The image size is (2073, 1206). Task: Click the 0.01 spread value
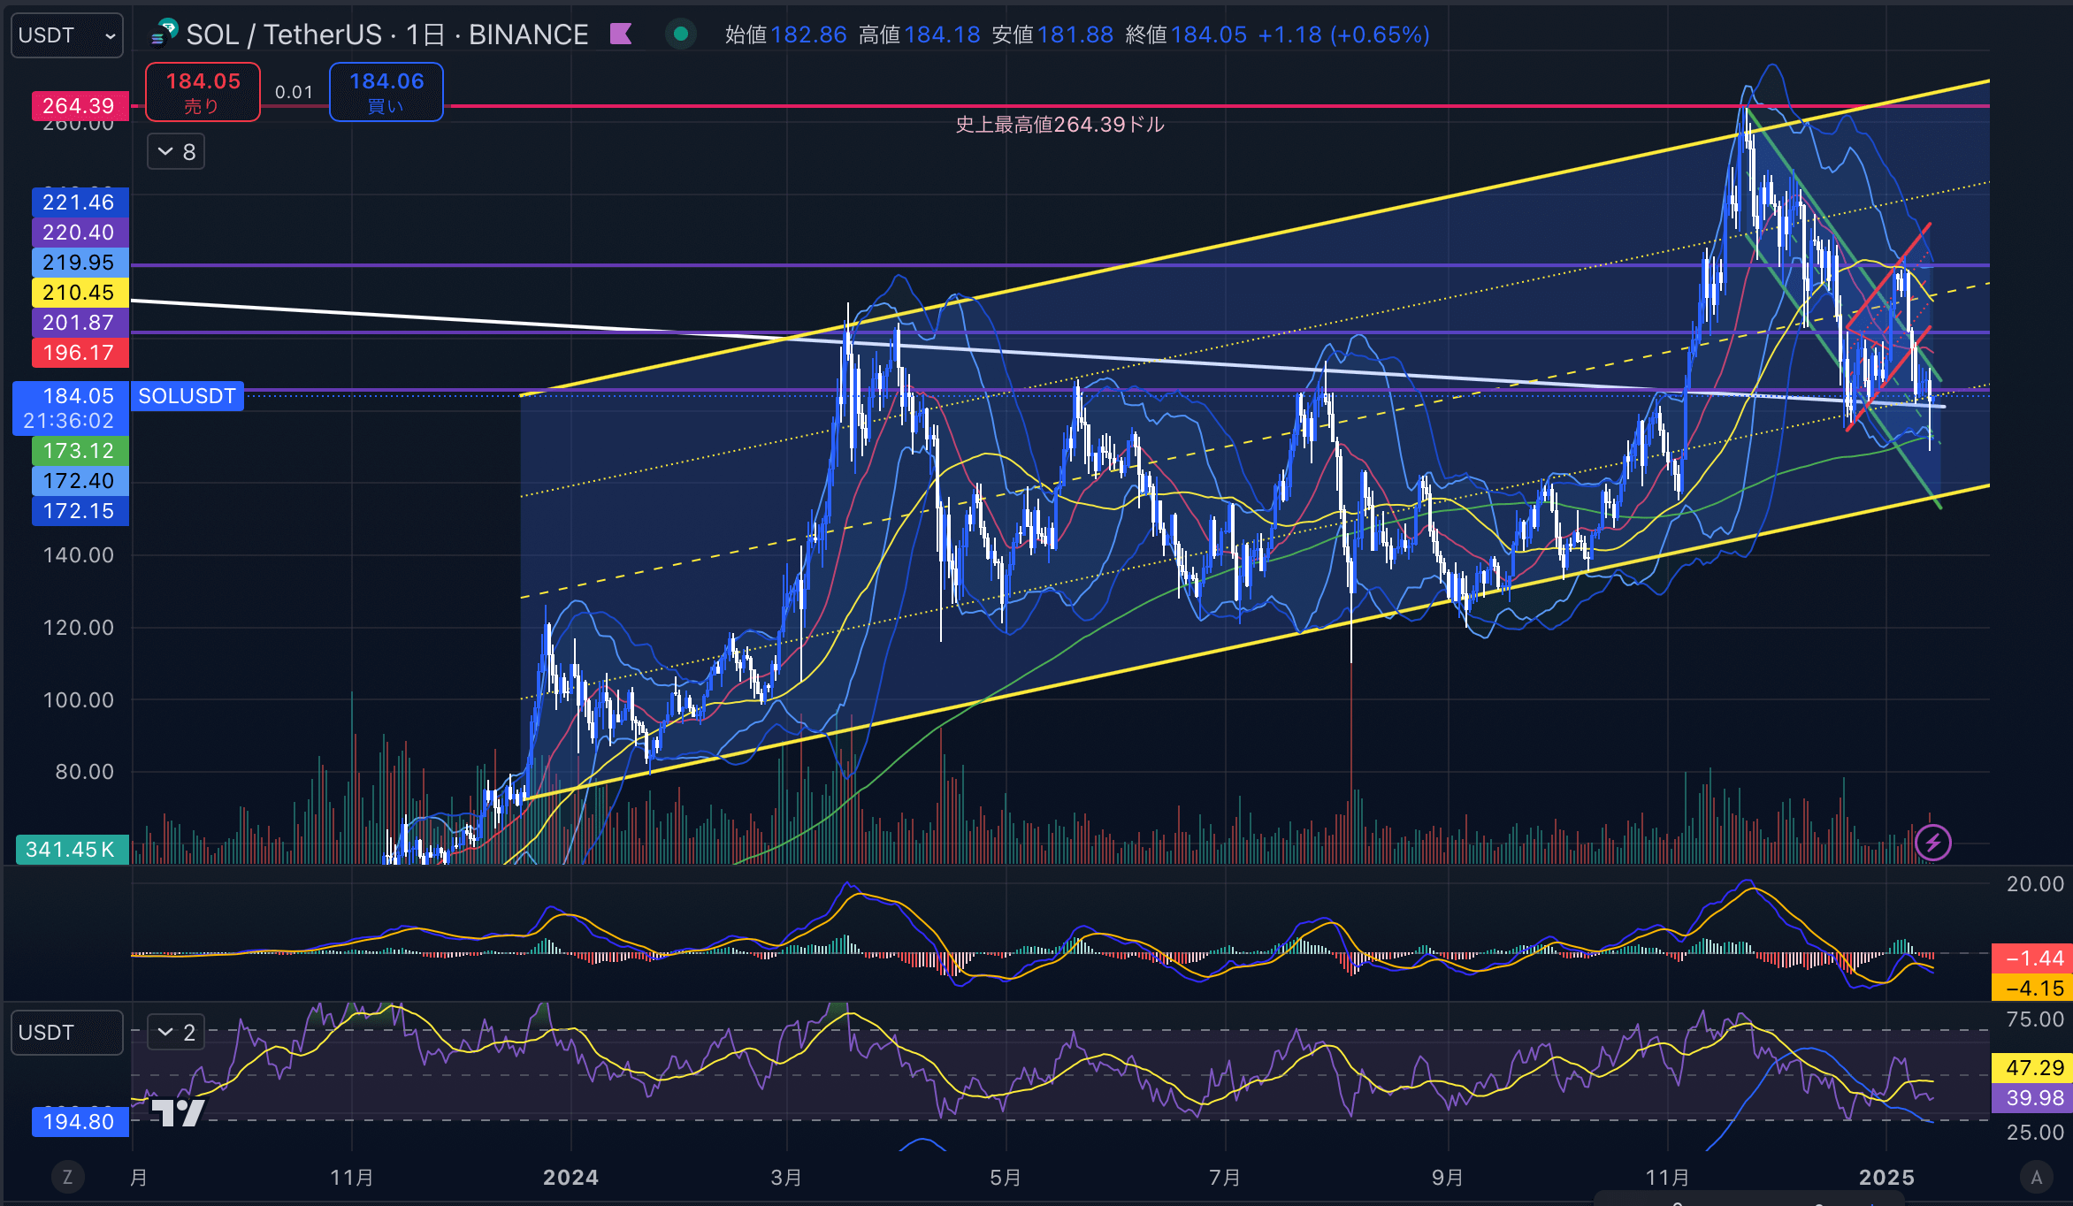(294, 92)
